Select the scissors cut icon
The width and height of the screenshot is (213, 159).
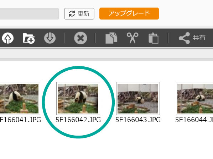click(x=133, y=38)
